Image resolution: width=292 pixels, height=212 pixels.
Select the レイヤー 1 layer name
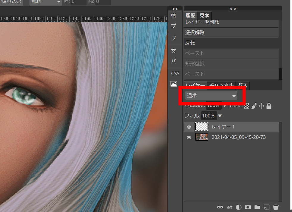click(x=223, y=127)
